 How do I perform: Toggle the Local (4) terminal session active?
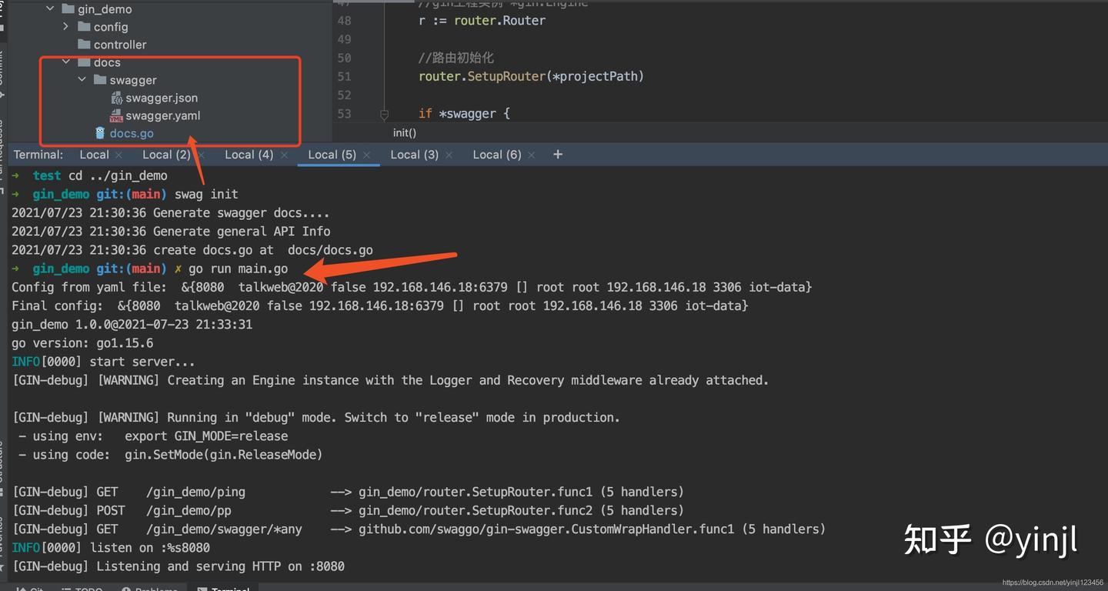tap(248, 154)
